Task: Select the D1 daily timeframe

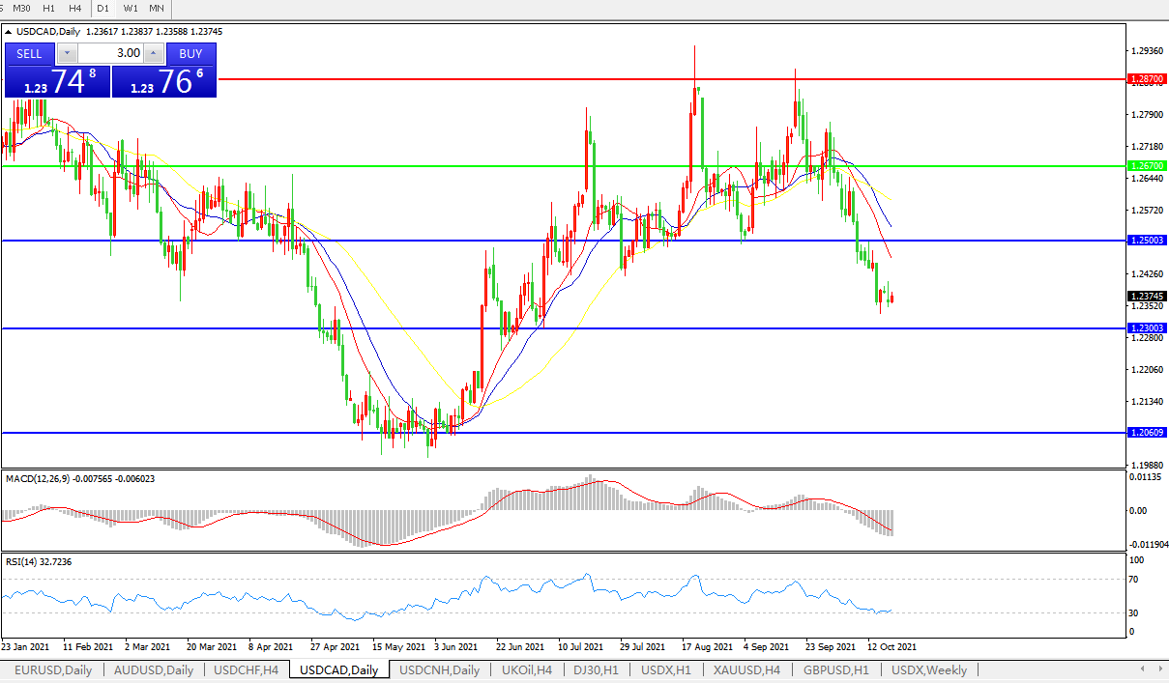Action: coord(102,8)
